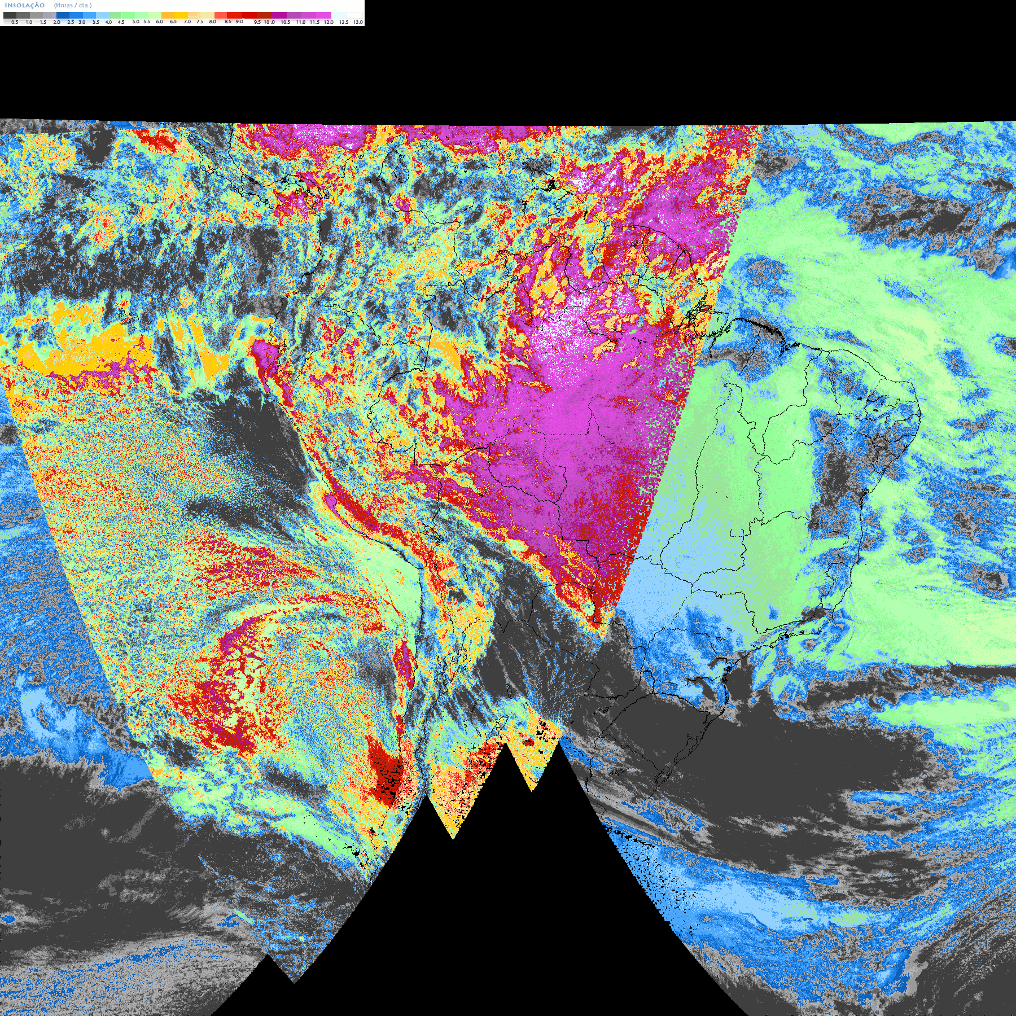
Task: Pick the 7.0 legend value
Action: click(187, 21)
